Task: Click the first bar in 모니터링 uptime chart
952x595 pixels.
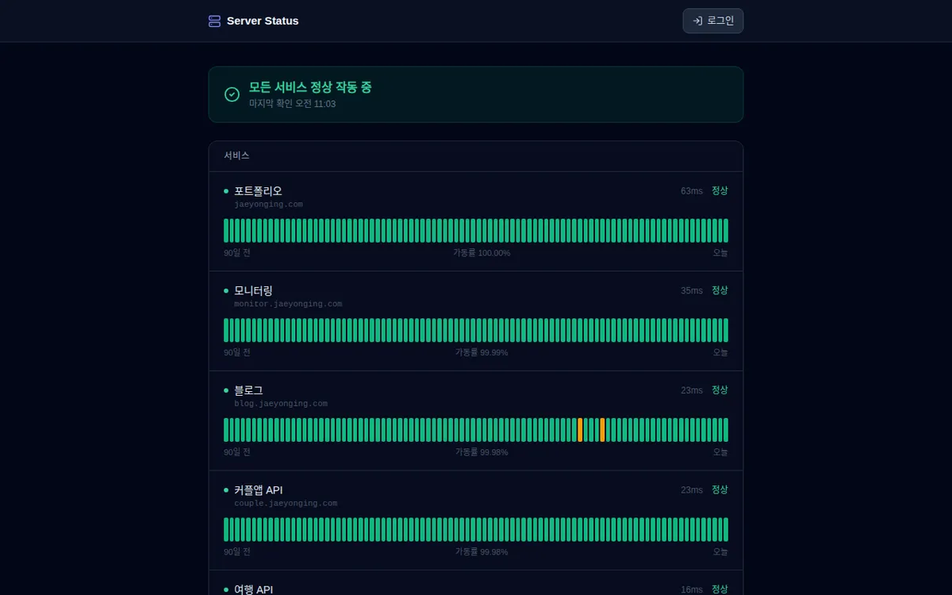Action: point(226,330)
